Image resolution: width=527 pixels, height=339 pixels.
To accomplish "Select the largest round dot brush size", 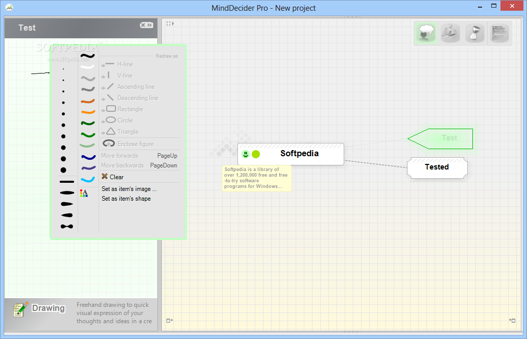I will (x=63, y=170).
